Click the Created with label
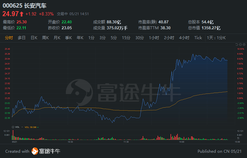247x158 pixels. [x=17, y=151]
